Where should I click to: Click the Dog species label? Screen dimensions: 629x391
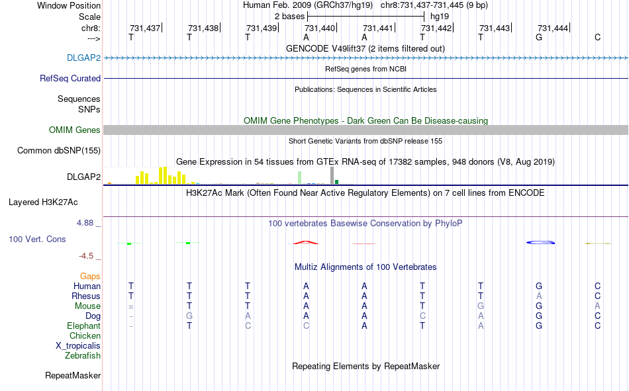[x=93, y=316]
